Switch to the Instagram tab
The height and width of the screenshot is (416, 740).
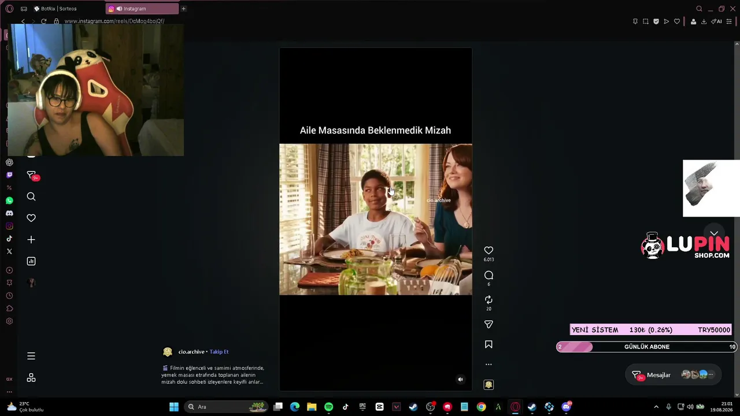point(142,9)
